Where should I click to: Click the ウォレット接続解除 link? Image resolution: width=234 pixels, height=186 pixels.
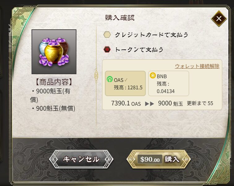197,66
